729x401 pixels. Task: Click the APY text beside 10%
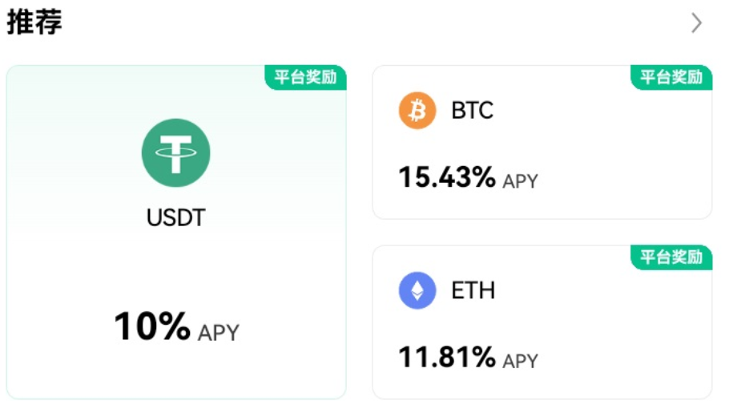[x=218, y=332]
